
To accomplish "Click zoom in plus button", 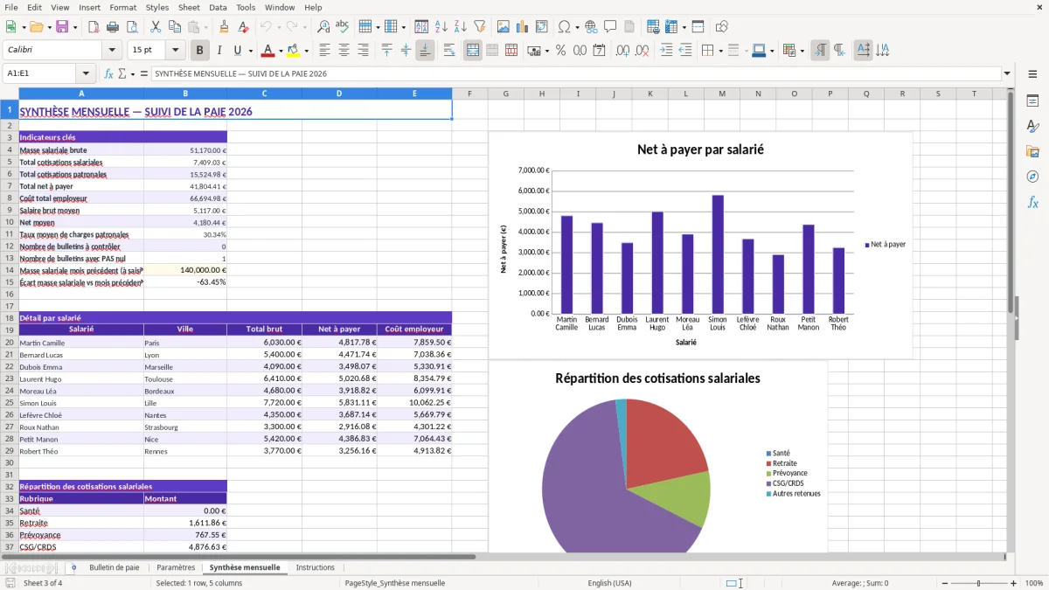I will (1014, 583).
